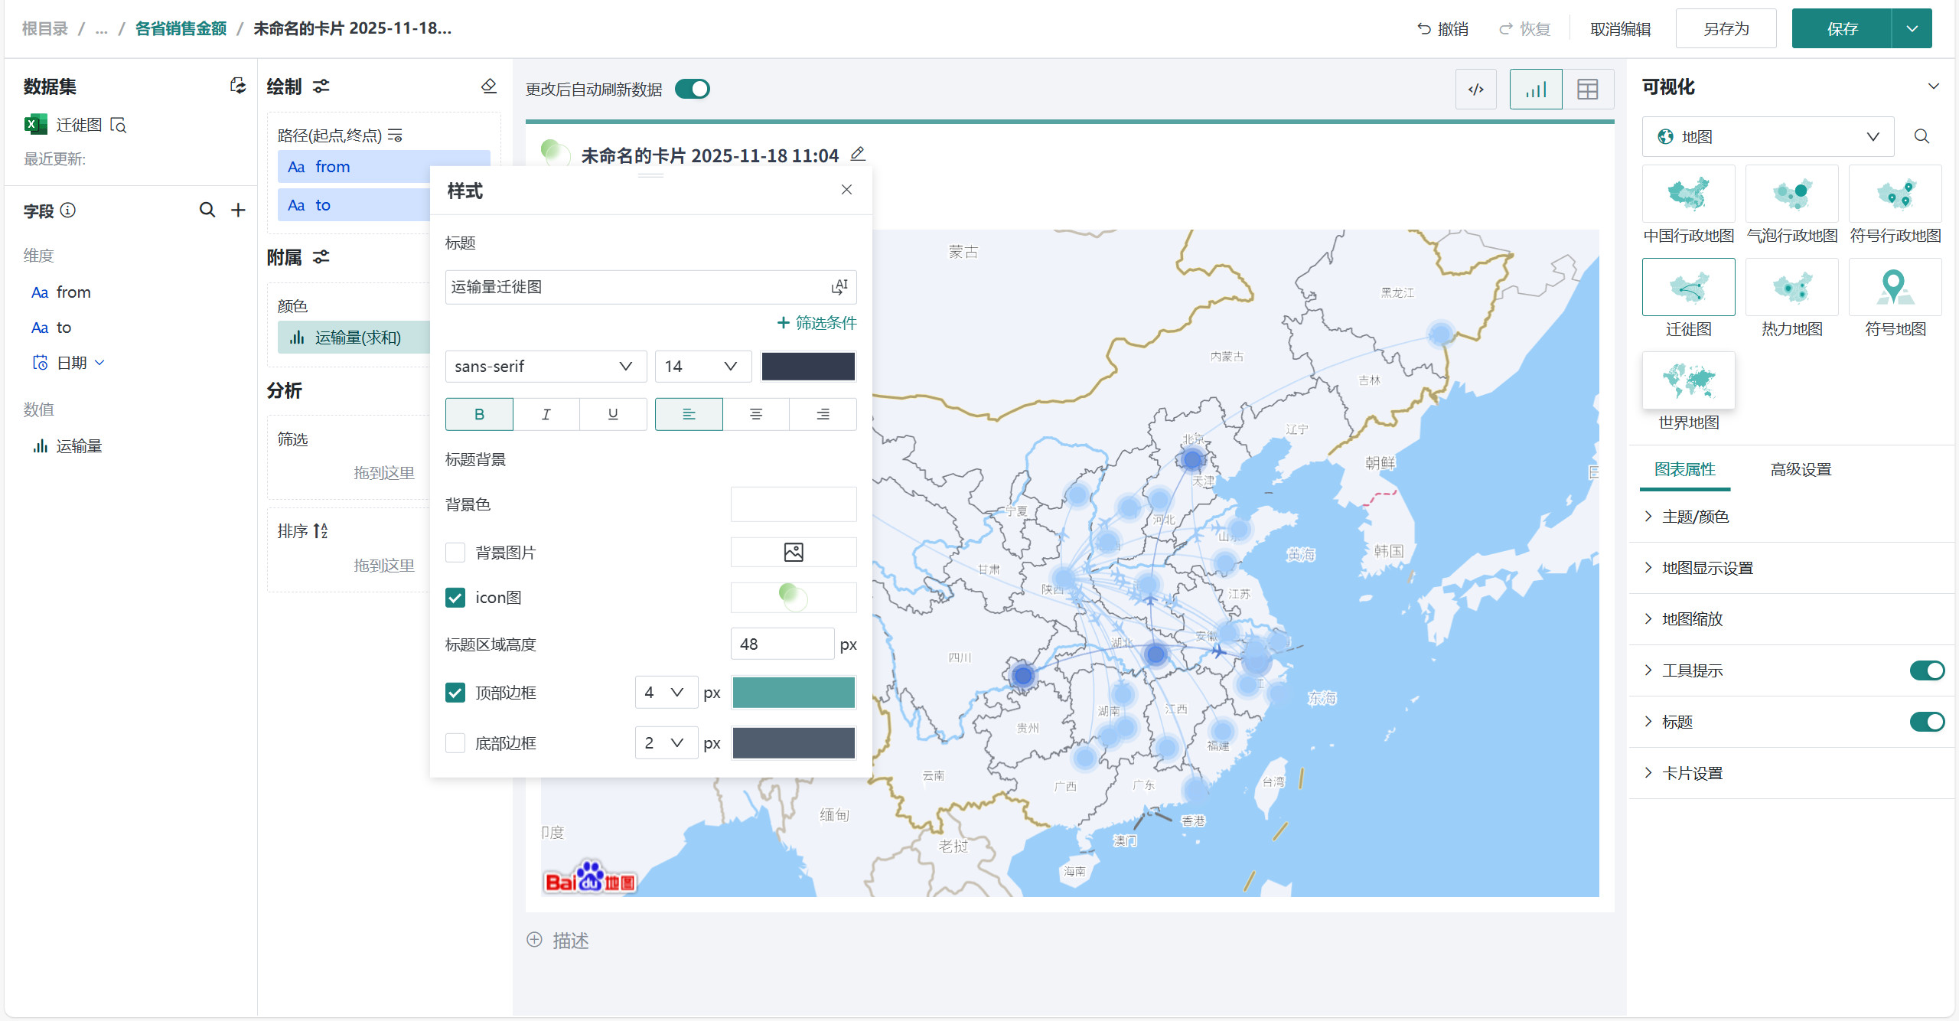1959x1021 pixels.
Task: Click the 另存为 button
Action: point(1726,29)
